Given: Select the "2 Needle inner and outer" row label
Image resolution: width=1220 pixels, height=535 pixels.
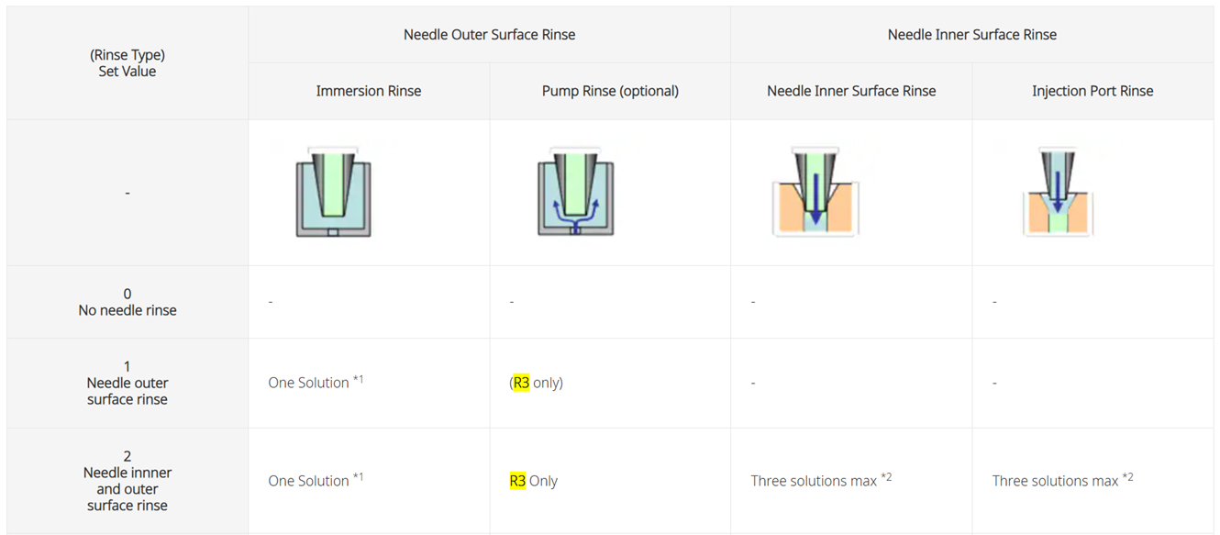Looking at the screenshot, I should (128, 481).
